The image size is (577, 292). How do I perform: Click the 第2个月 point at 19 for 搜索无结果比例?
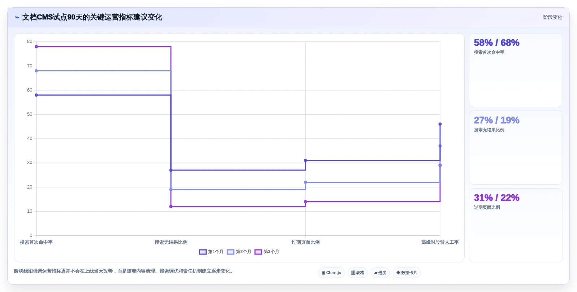coord(171,190)
